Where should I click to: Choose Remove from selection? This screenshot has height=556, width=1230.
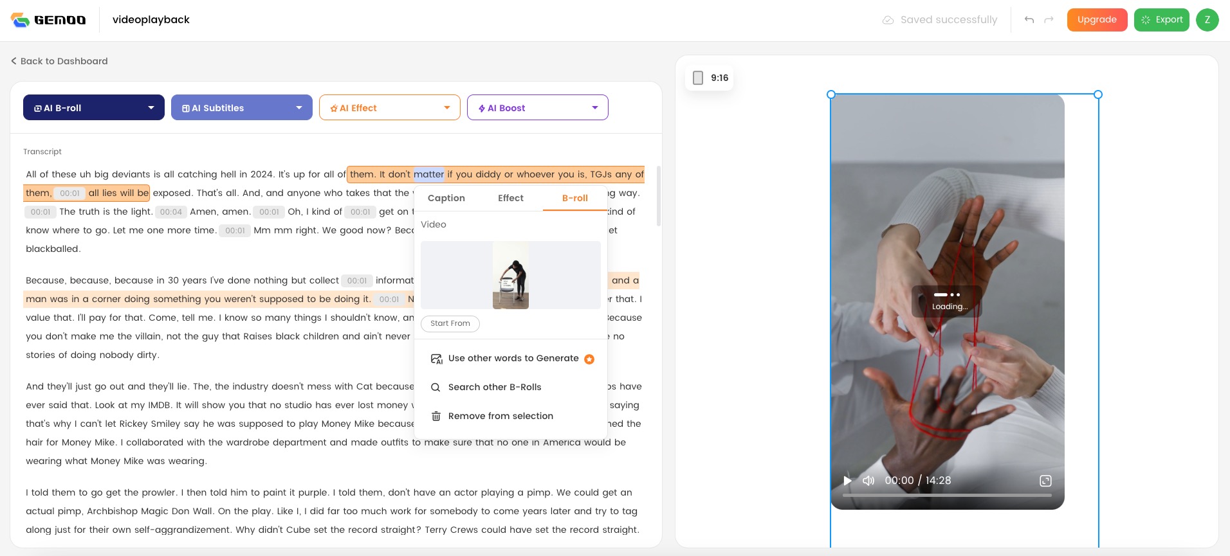500,416
